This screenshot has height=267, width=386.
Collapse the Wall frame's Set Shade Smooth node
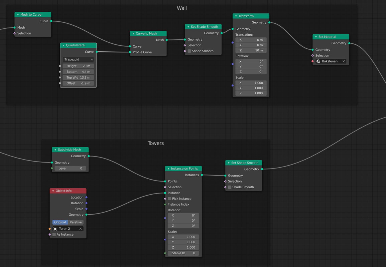[x=188, y=27]
